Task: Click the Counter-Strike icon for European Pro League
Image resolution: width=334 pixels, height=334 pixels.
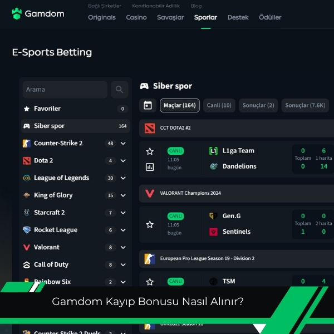Action: [x=150, y=259]
